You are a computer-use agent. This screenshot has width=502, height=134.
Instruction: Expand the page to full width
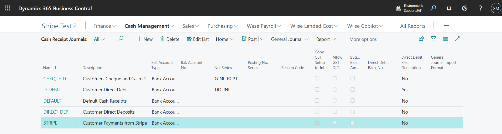(457, 39)
